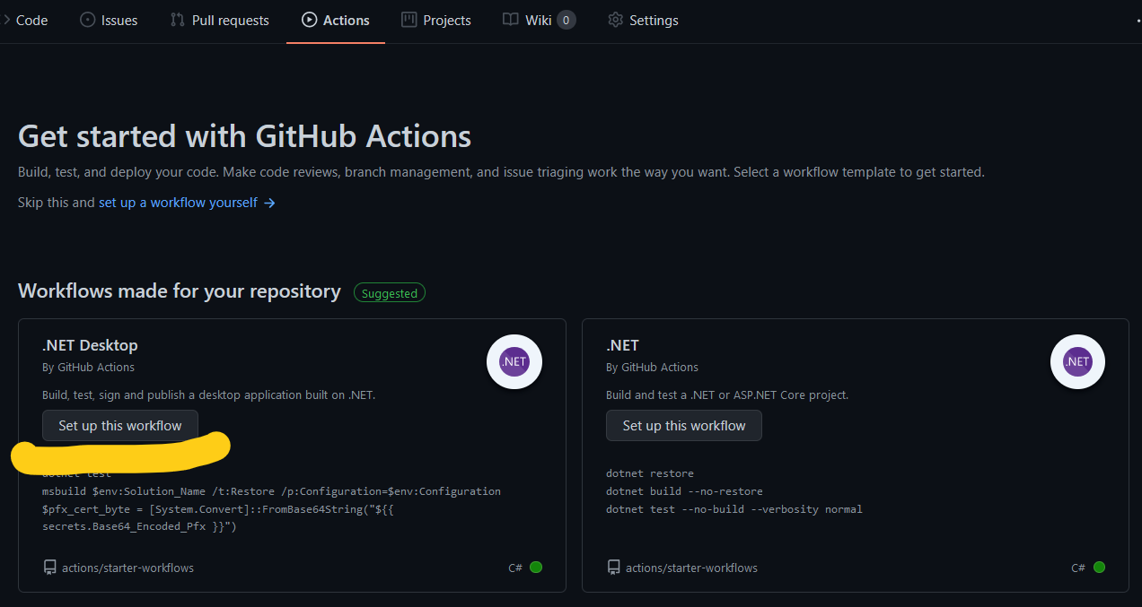Open the Code tab
1142x607 pixels.
pyautogui.click(x=24, y=20)
